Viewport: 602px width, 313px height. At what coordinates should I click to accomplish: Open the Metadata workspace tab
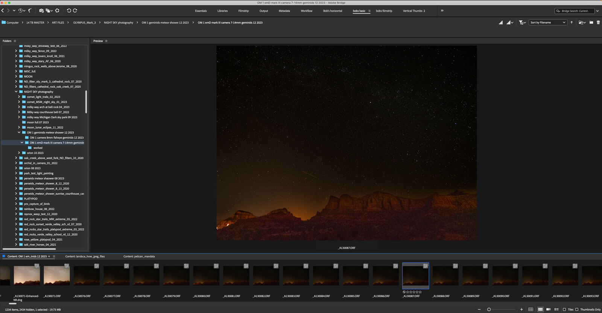[x=284, y=11]
